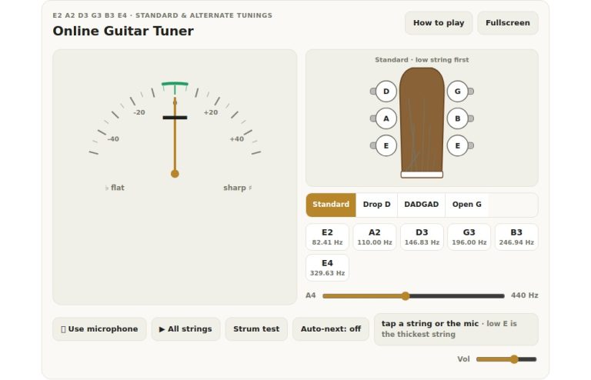
Task: Play All strings in sequence
Action: click(185, 328)
